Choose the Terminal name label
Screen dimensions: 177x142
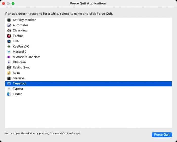[x=19, y=78]
